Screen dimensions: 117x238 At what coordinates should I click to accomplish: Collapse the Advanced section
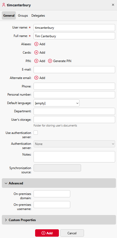coord(59,183)
